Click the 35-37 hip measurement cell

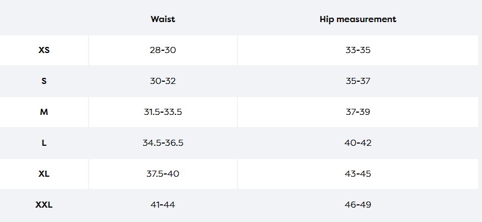pyautogui.click(x=357, y=81)
